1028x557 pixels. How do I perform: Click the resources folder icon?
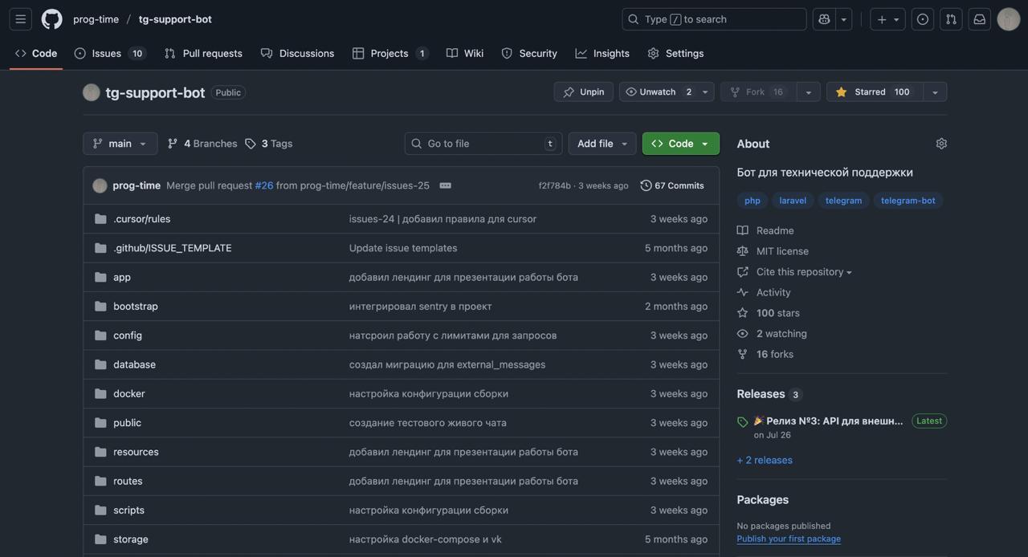(100, 452)
